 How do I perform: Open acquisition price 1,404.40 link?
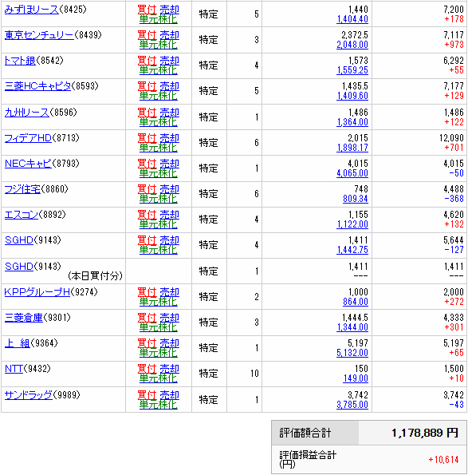[x=352, y=19]
